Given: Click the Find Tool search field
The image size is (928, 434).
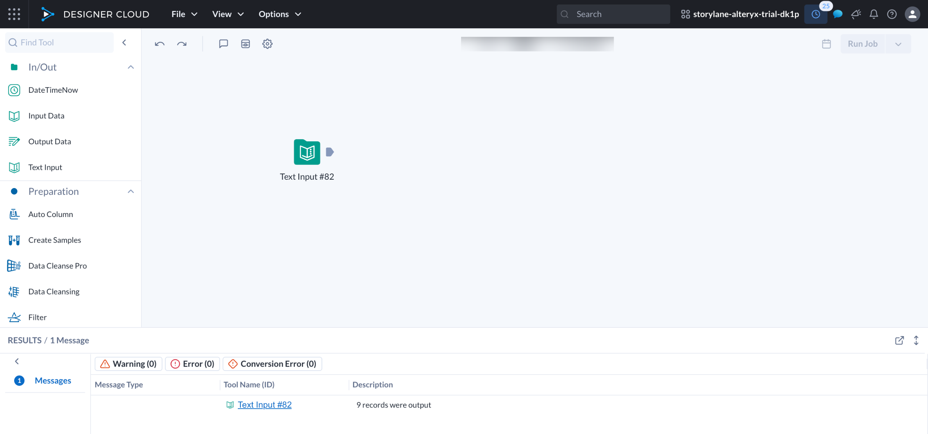Looking at the screenshot, I should [60, 42].
